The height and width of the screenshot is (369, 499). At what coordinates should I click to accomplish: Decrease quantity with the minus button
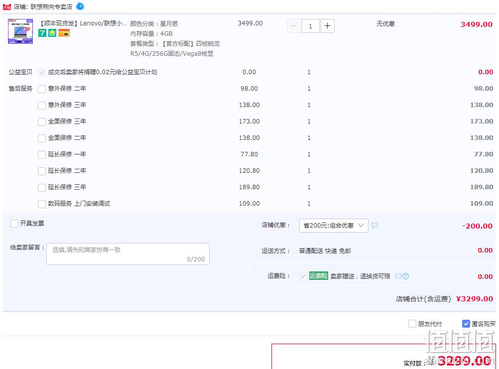(294, 26)
